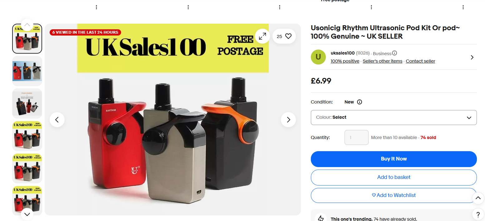Click the Buy It Now button

tap(394, 159)
